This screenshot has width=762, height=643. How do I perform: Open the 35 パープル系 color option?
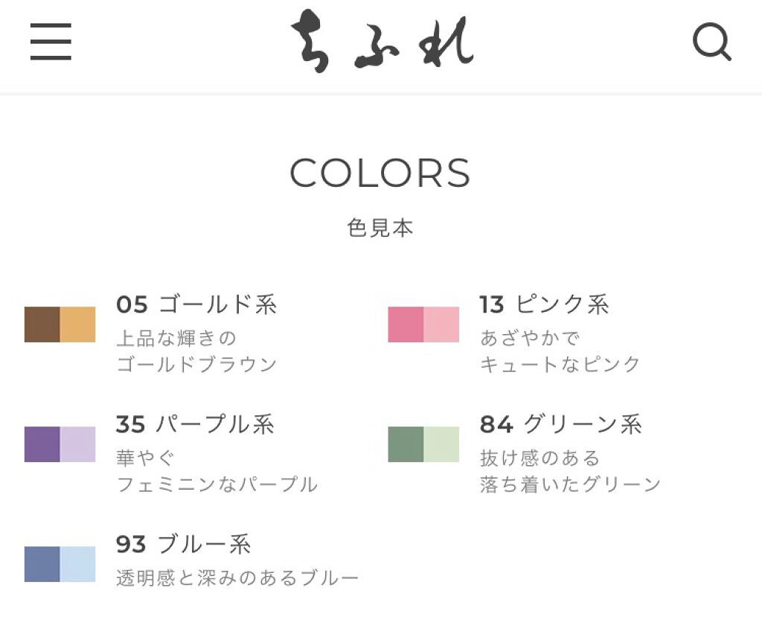(195, 425)
